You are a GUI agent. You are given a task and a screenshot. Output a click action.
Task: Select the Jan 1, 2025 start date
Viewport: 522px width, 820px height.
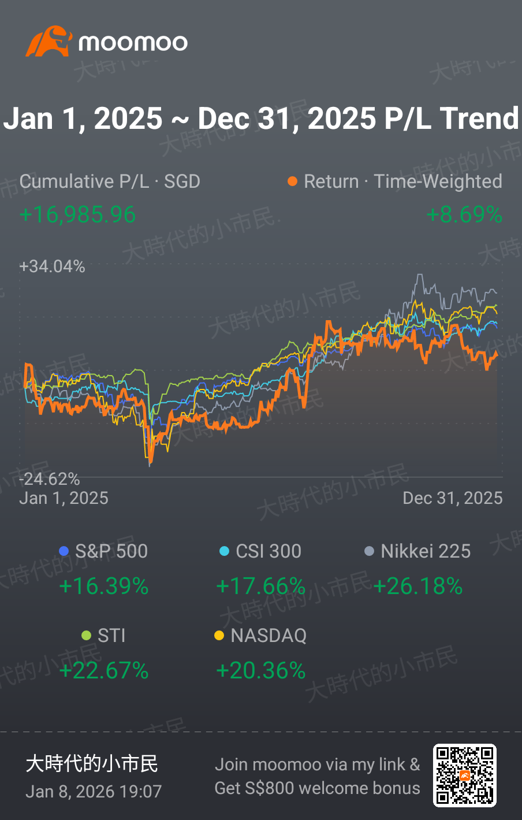pyautogui.click(x=64, y=498)
